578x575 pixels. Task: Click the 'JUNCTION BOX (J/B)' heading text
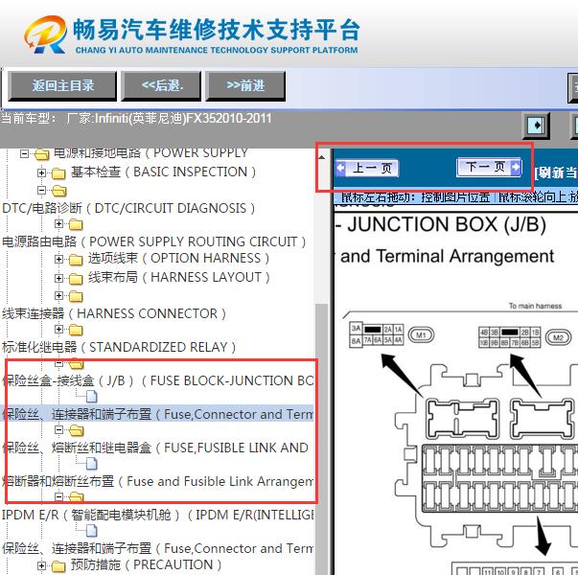(x=447, y=224)
